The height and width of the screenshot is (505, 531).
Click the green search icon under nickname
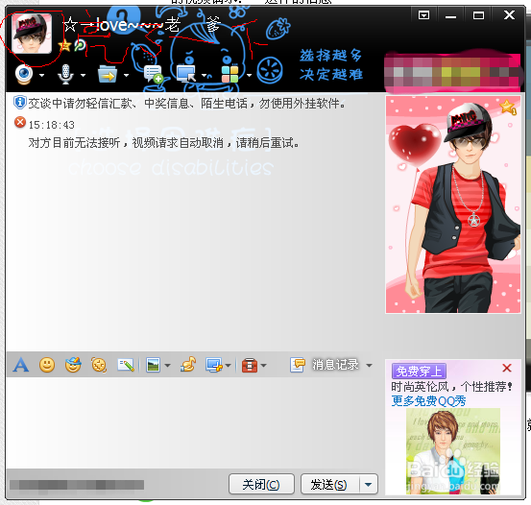pyautogui.click(x=80, y=45)
